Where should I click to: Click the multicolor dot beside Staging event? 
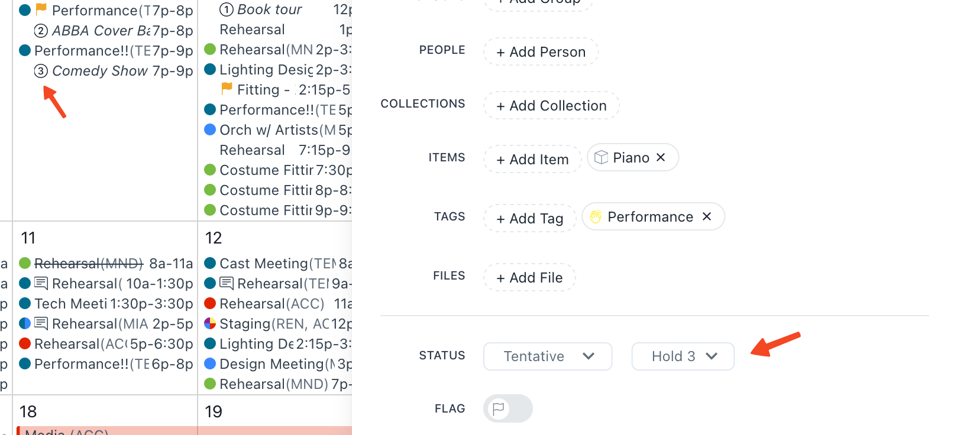click(x=209, y=323)
